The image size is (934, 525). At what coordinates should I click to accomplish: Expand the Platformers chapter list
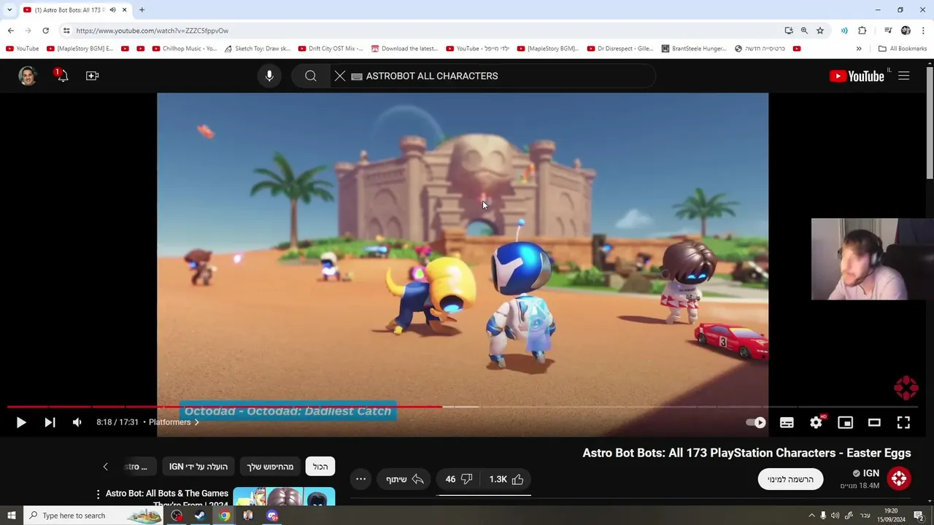tap(174, 422)
